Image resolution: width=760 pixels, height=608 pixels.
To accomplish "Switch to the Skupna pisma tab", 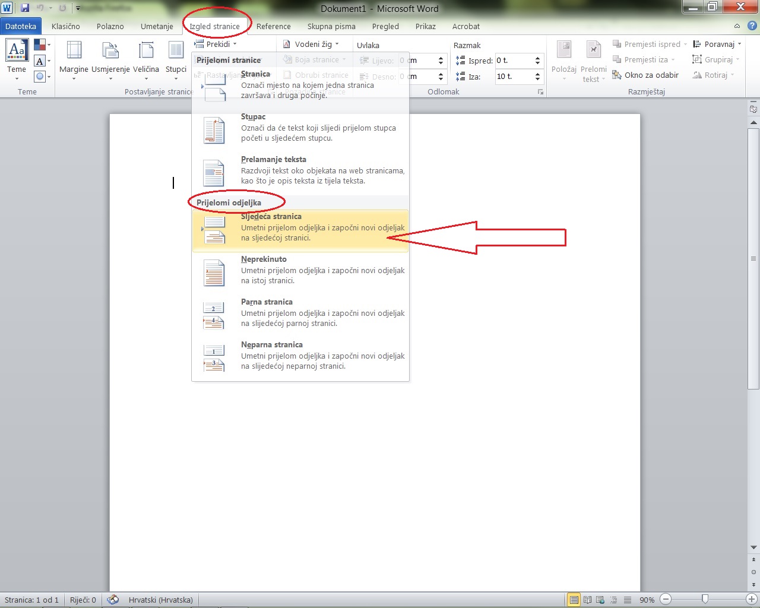I will point(331,26).
